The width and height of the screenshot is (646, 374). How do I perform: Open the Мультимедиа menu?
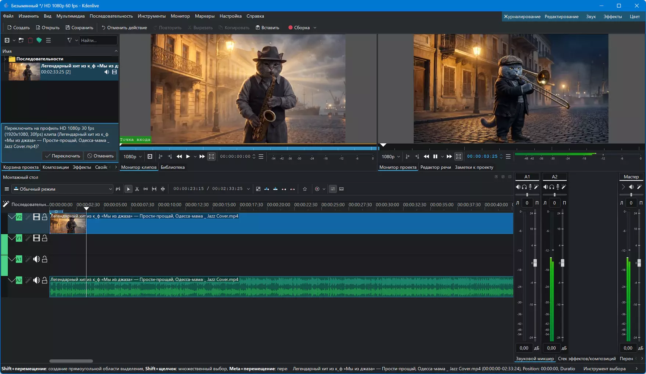(x=71, y=16)
